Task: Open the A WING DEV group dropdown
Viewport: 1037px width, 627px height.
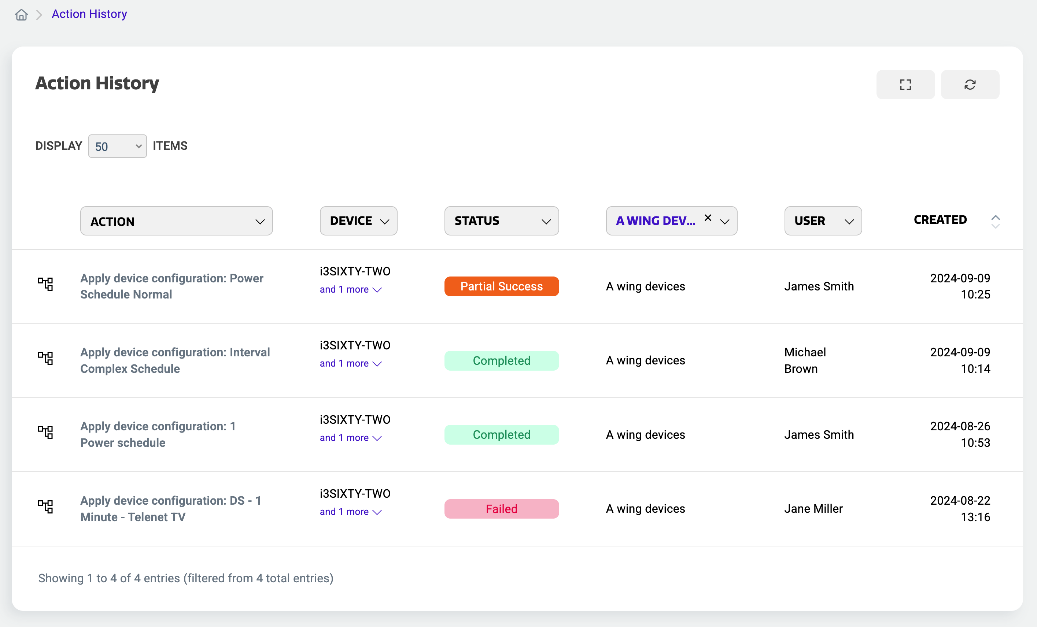Action: pyautogui.click(x=724, y=221)
